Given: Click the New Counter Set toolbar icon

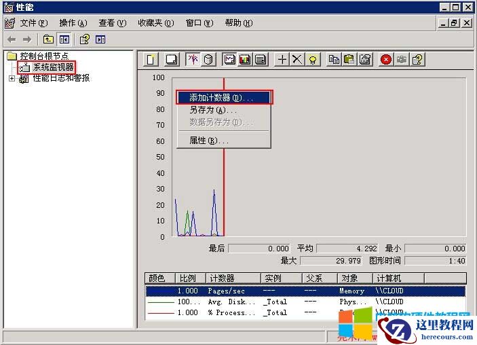Looking at the screenshot, I should pyautogui.click(x=151, y=59).
